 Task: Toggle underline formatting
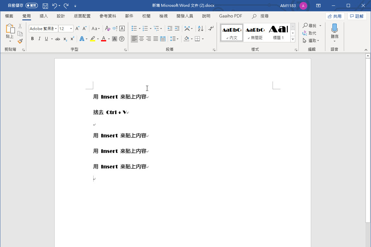tap(46, 38)
